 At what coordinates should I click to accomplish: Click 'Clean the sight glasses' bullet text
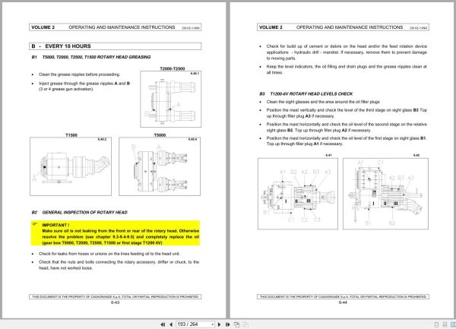(323, 102)
